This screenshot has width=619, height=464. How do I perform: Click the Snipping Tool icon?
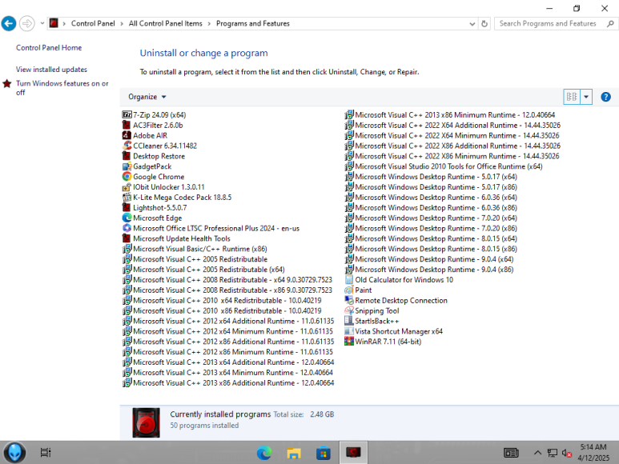click(349, 310)
